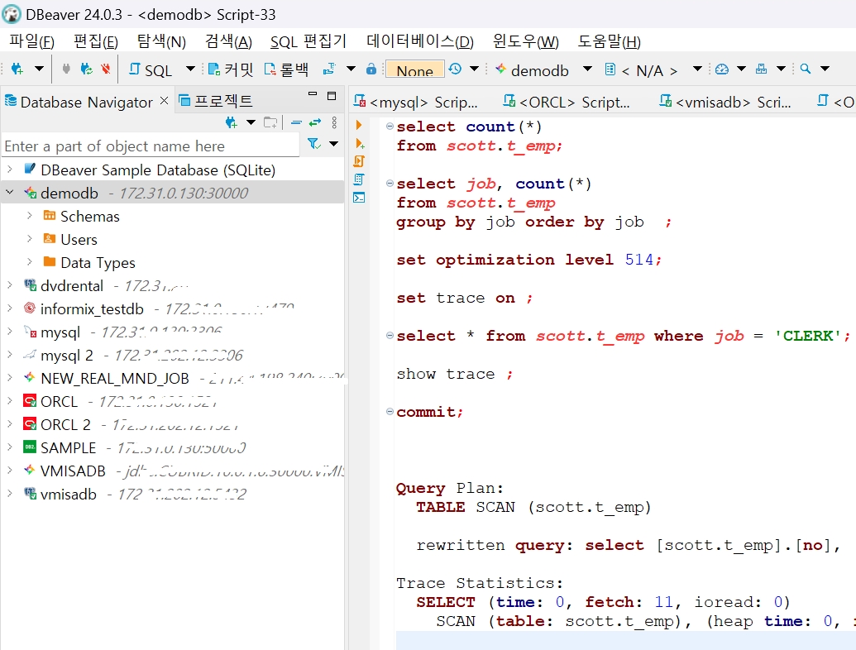856x650 pixels.
Task: Open the dropdown next to the magnifier icon
Action: (x=825, y=69)
